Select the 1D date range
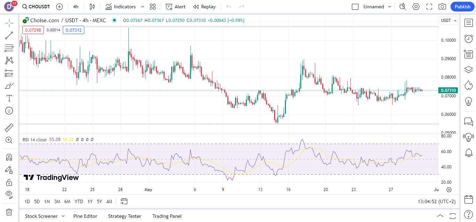This screenshot has height=222, width=476. pos(27,201)
